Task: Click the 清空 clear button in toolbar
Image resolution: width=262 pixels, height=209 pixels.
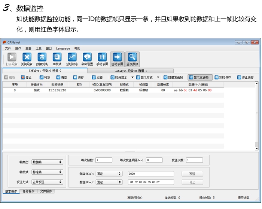Action: click(62, 78)
